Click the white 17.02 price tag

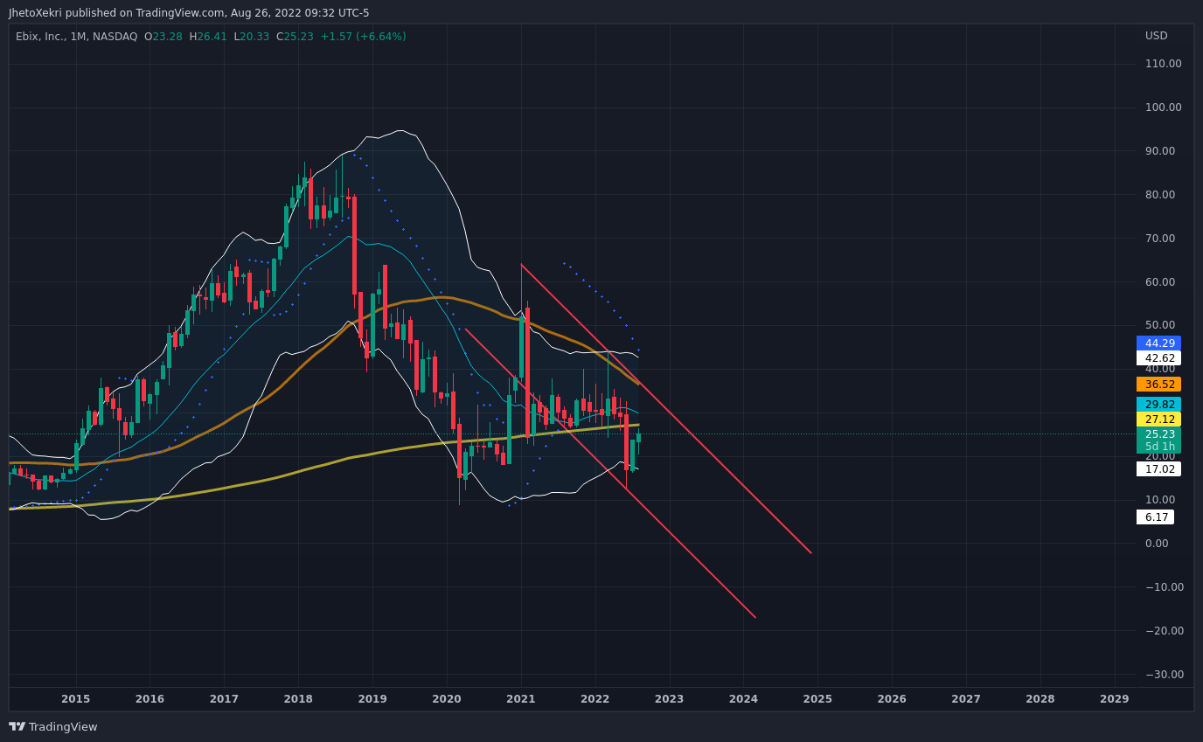pyautogui.click(x=1158, y=469)
